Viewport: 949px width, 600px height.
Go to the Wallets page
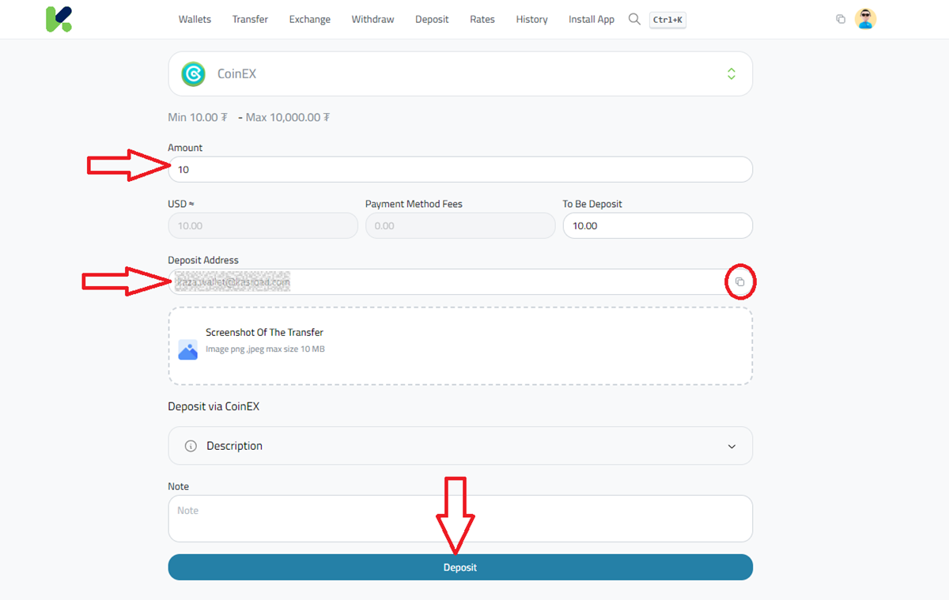click(195, 19)
